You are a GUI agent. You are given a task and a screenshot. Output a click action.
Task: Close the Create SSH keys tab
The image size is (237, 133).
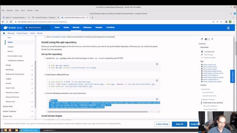[58, 17]
